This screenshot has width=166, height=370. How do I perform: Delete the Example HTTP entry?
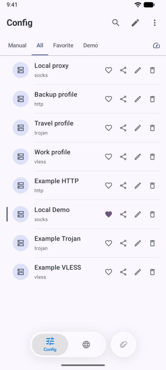click(152, 185)
